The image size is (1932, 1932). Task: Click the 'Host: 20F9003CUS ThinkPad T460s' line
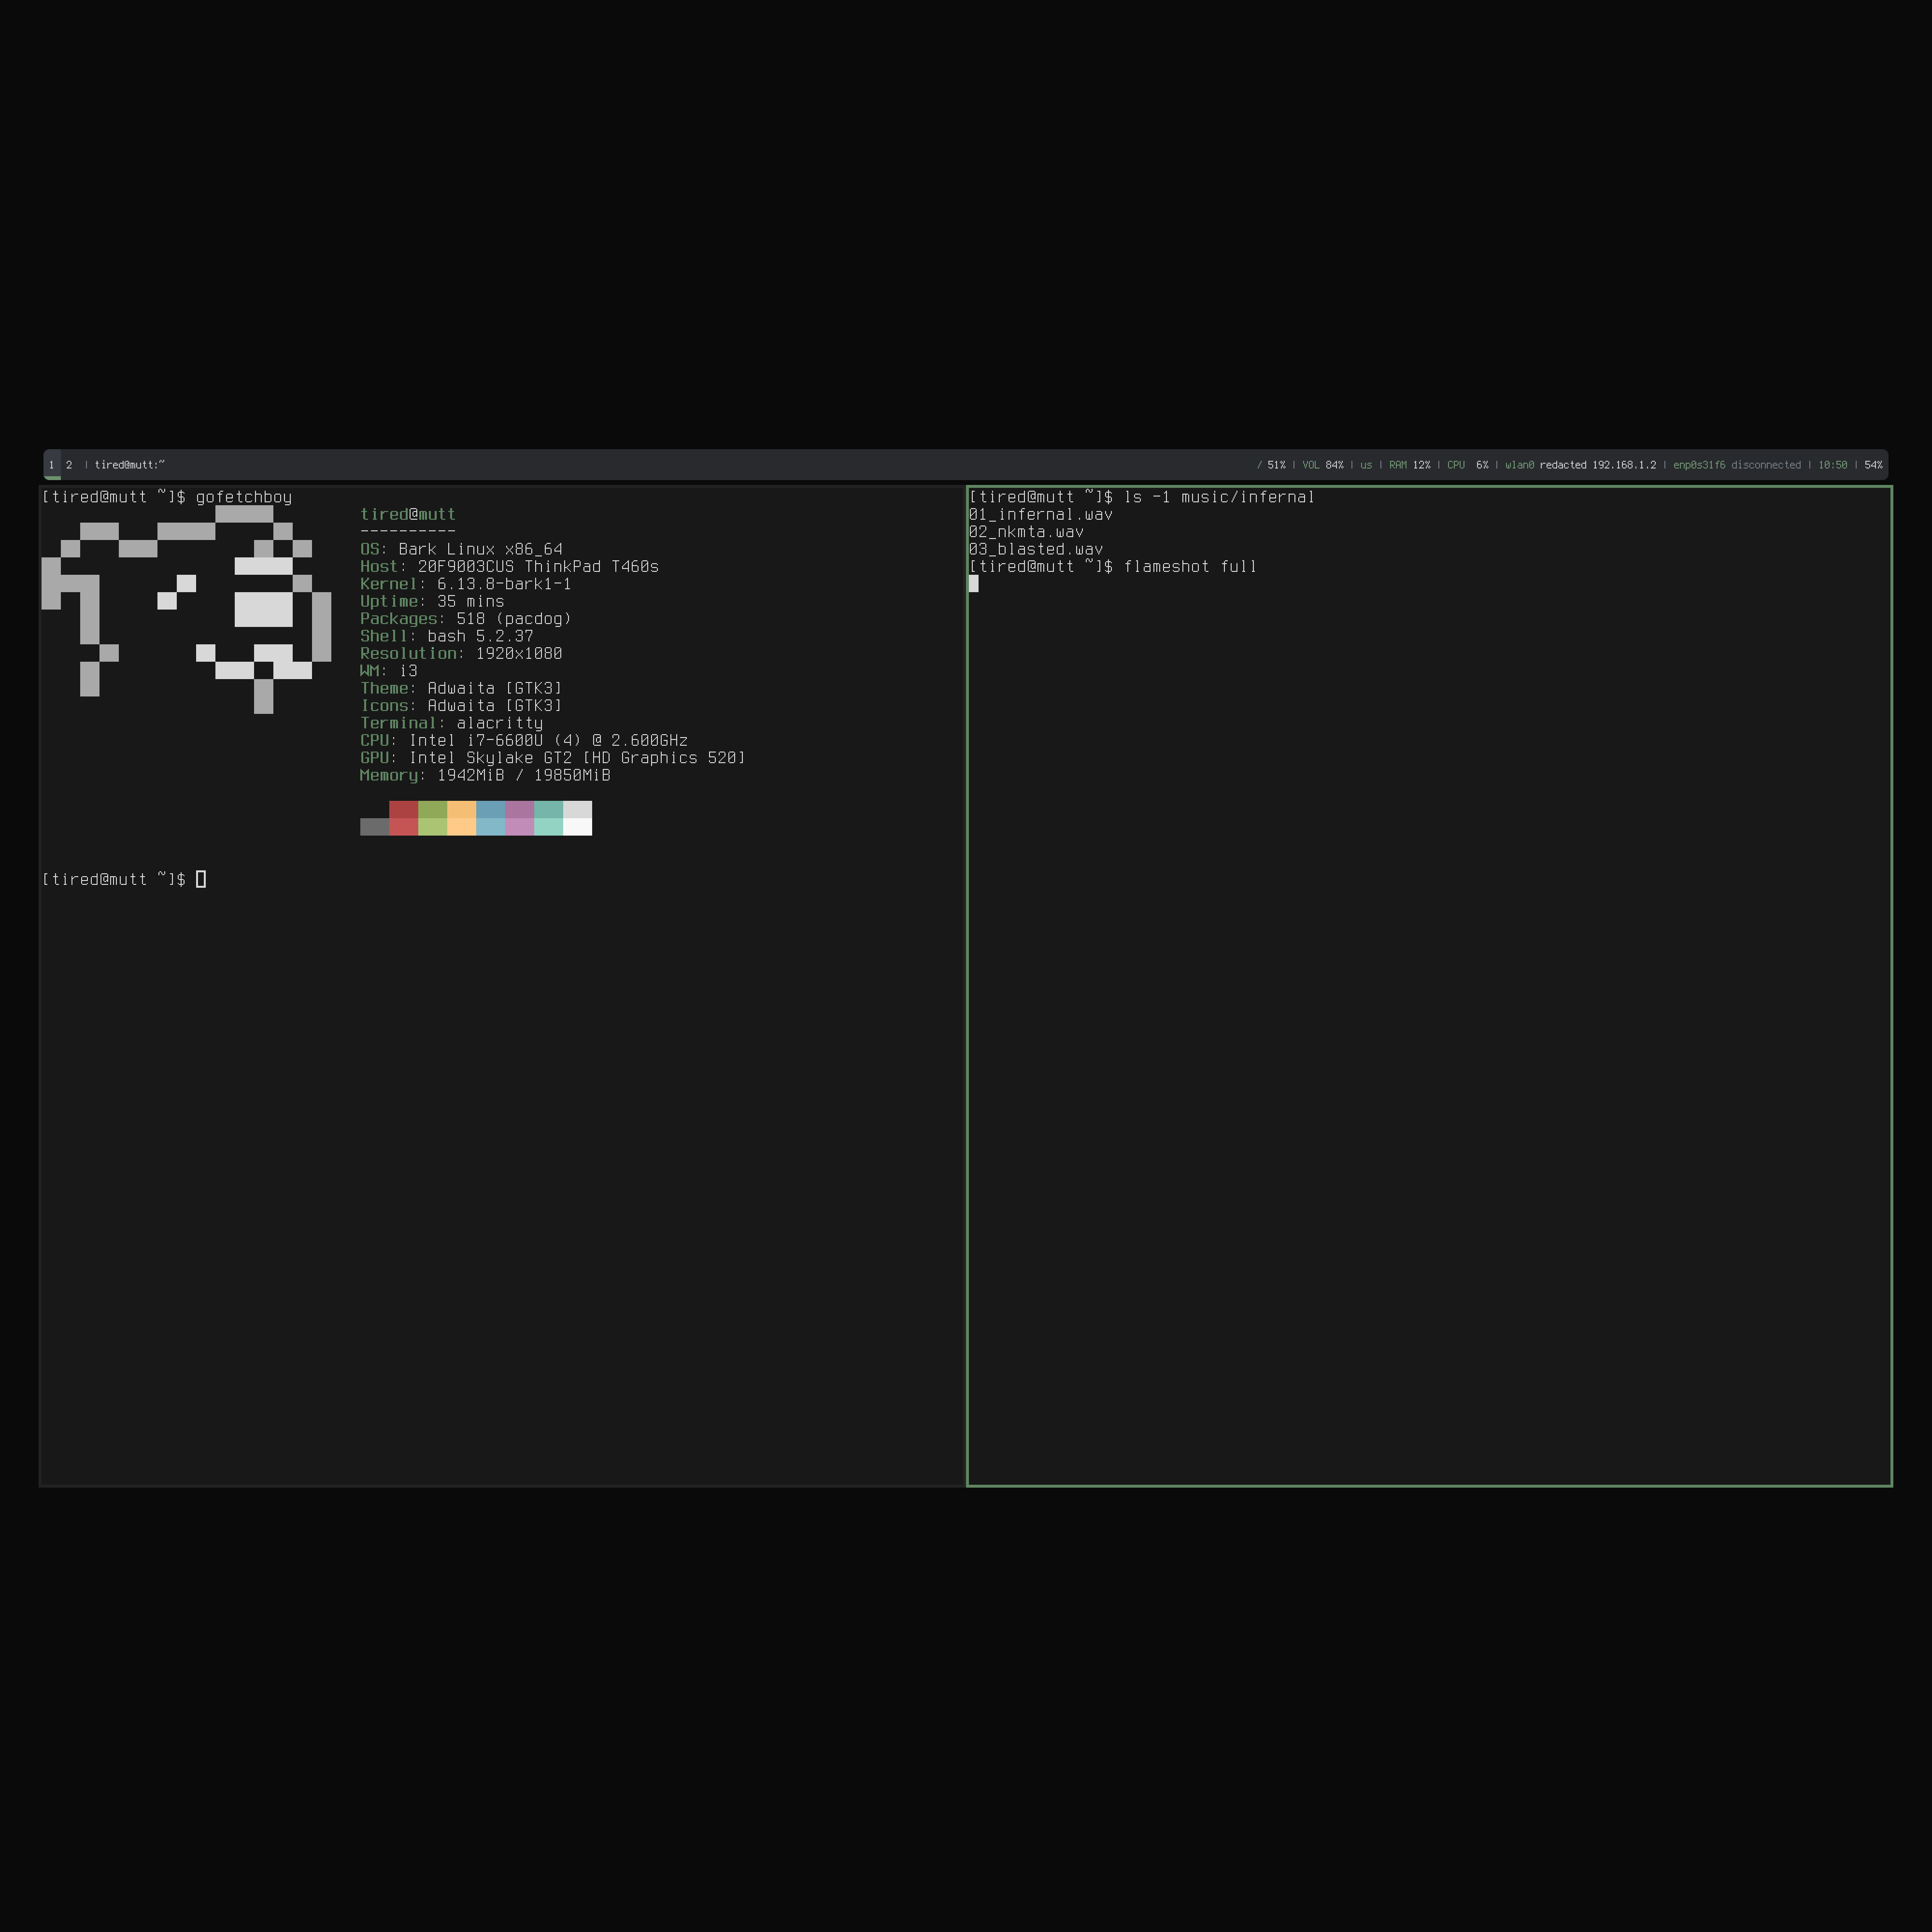pyautogui.click(x=509, y=566)
